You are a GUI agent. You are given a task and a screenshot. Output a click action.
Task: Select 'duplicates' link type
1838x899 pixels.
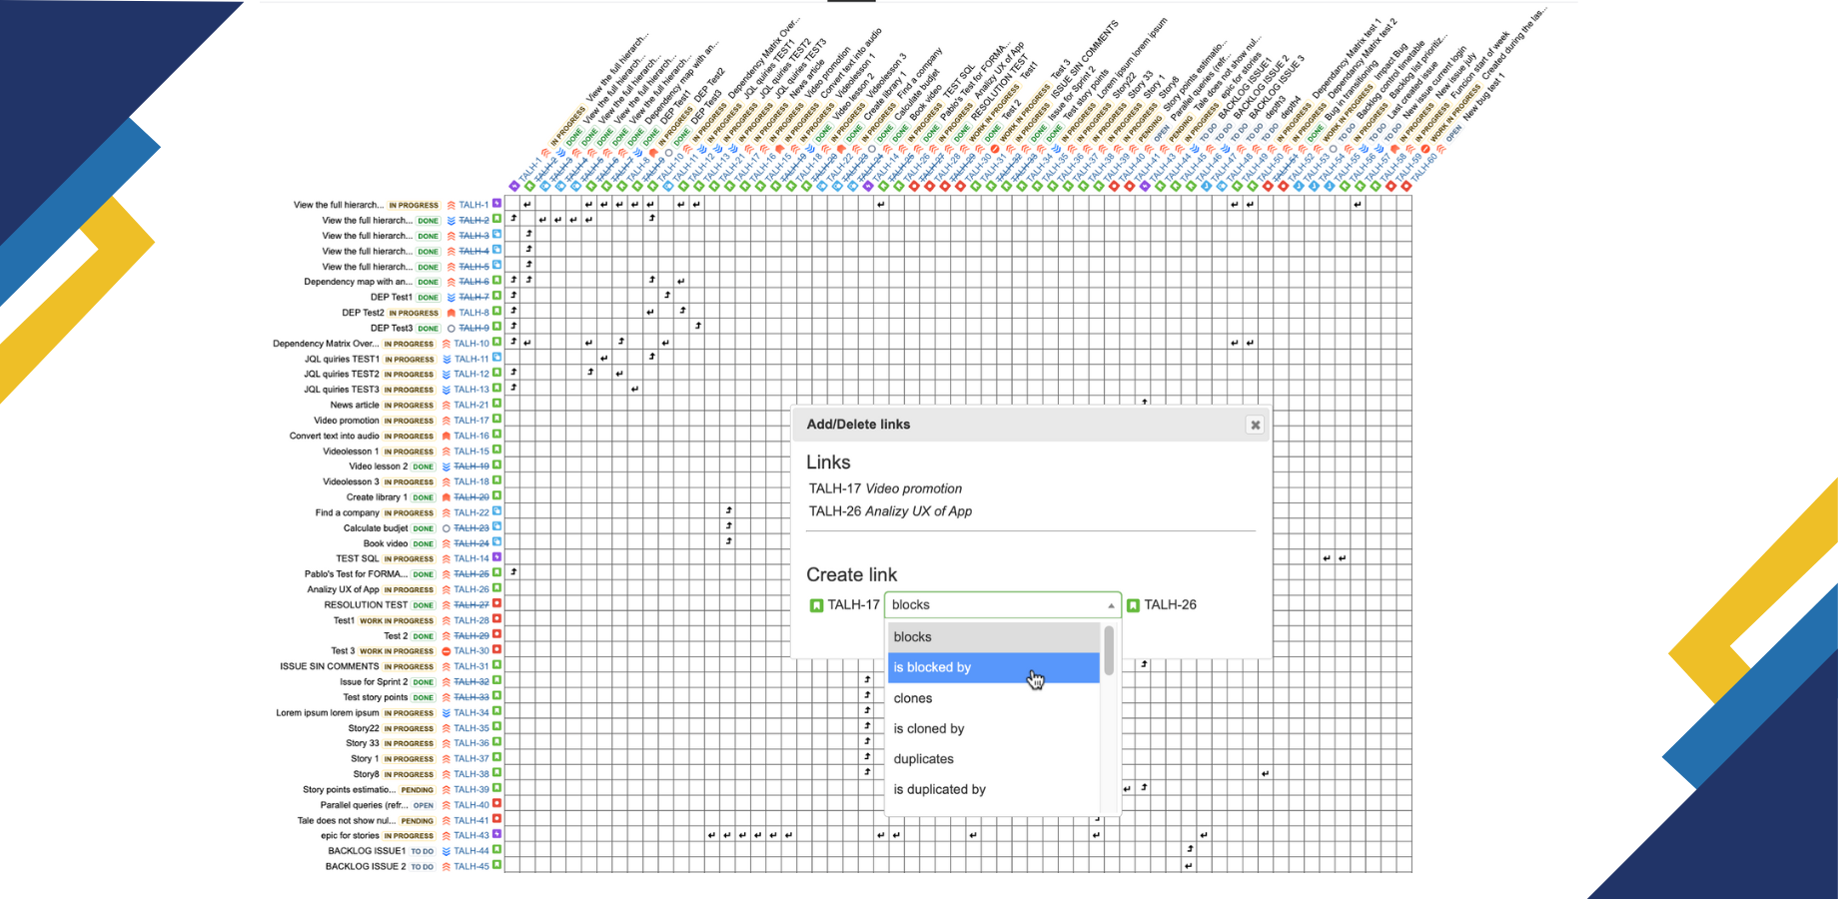click(x=994, y=759)
